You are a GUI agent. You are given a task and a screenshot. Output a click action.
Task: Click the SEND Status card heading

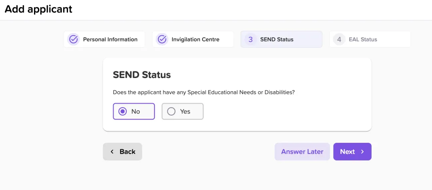tap(142, 75)
